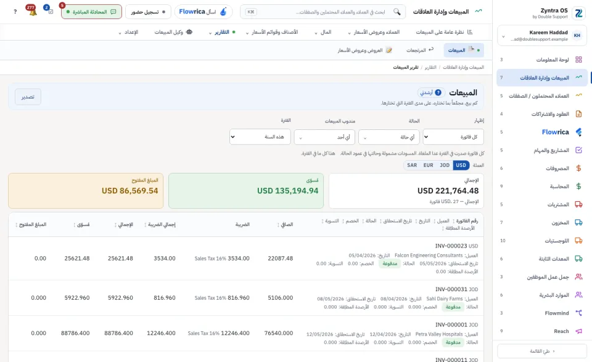The image size is (592, 362).
Task: Click the search customers input field
Action: [323, 12]
